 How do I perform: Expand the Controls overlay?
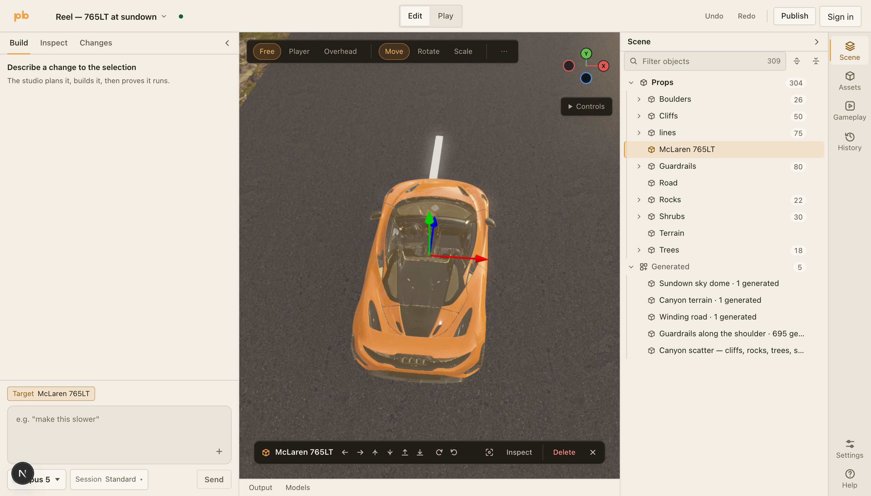[x=586, y=106]
